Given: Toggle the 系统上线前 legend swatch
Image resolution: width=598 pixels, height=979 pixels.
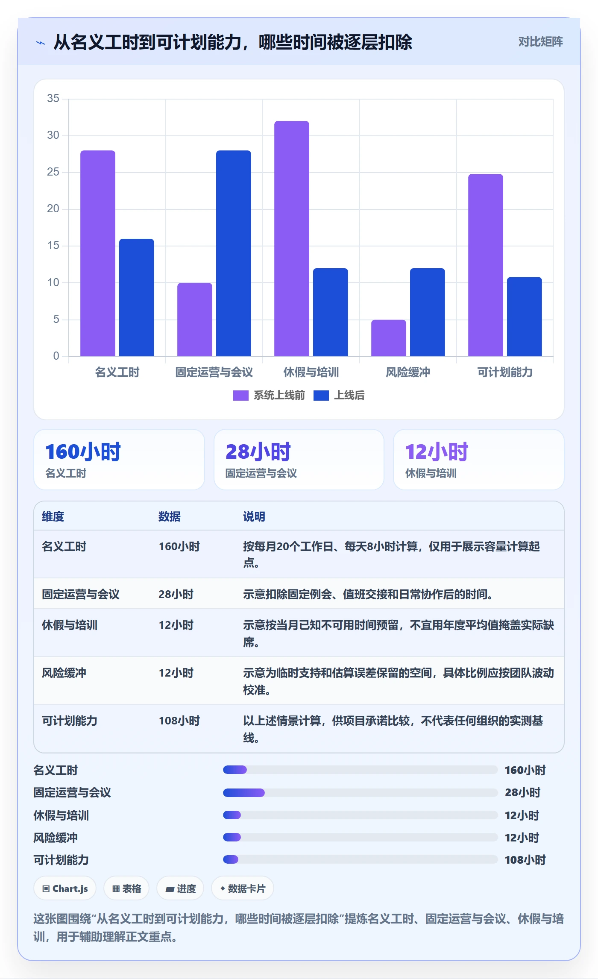Looking at the screenshot, I should tap(240, 396).
